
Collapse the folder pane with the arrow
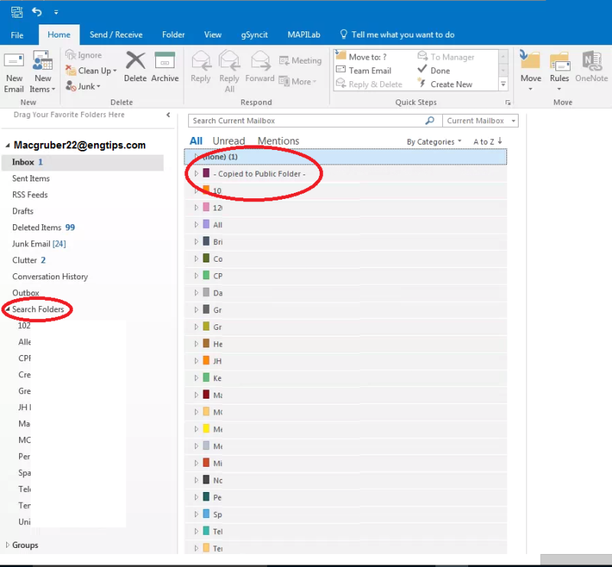click(168, 115)
